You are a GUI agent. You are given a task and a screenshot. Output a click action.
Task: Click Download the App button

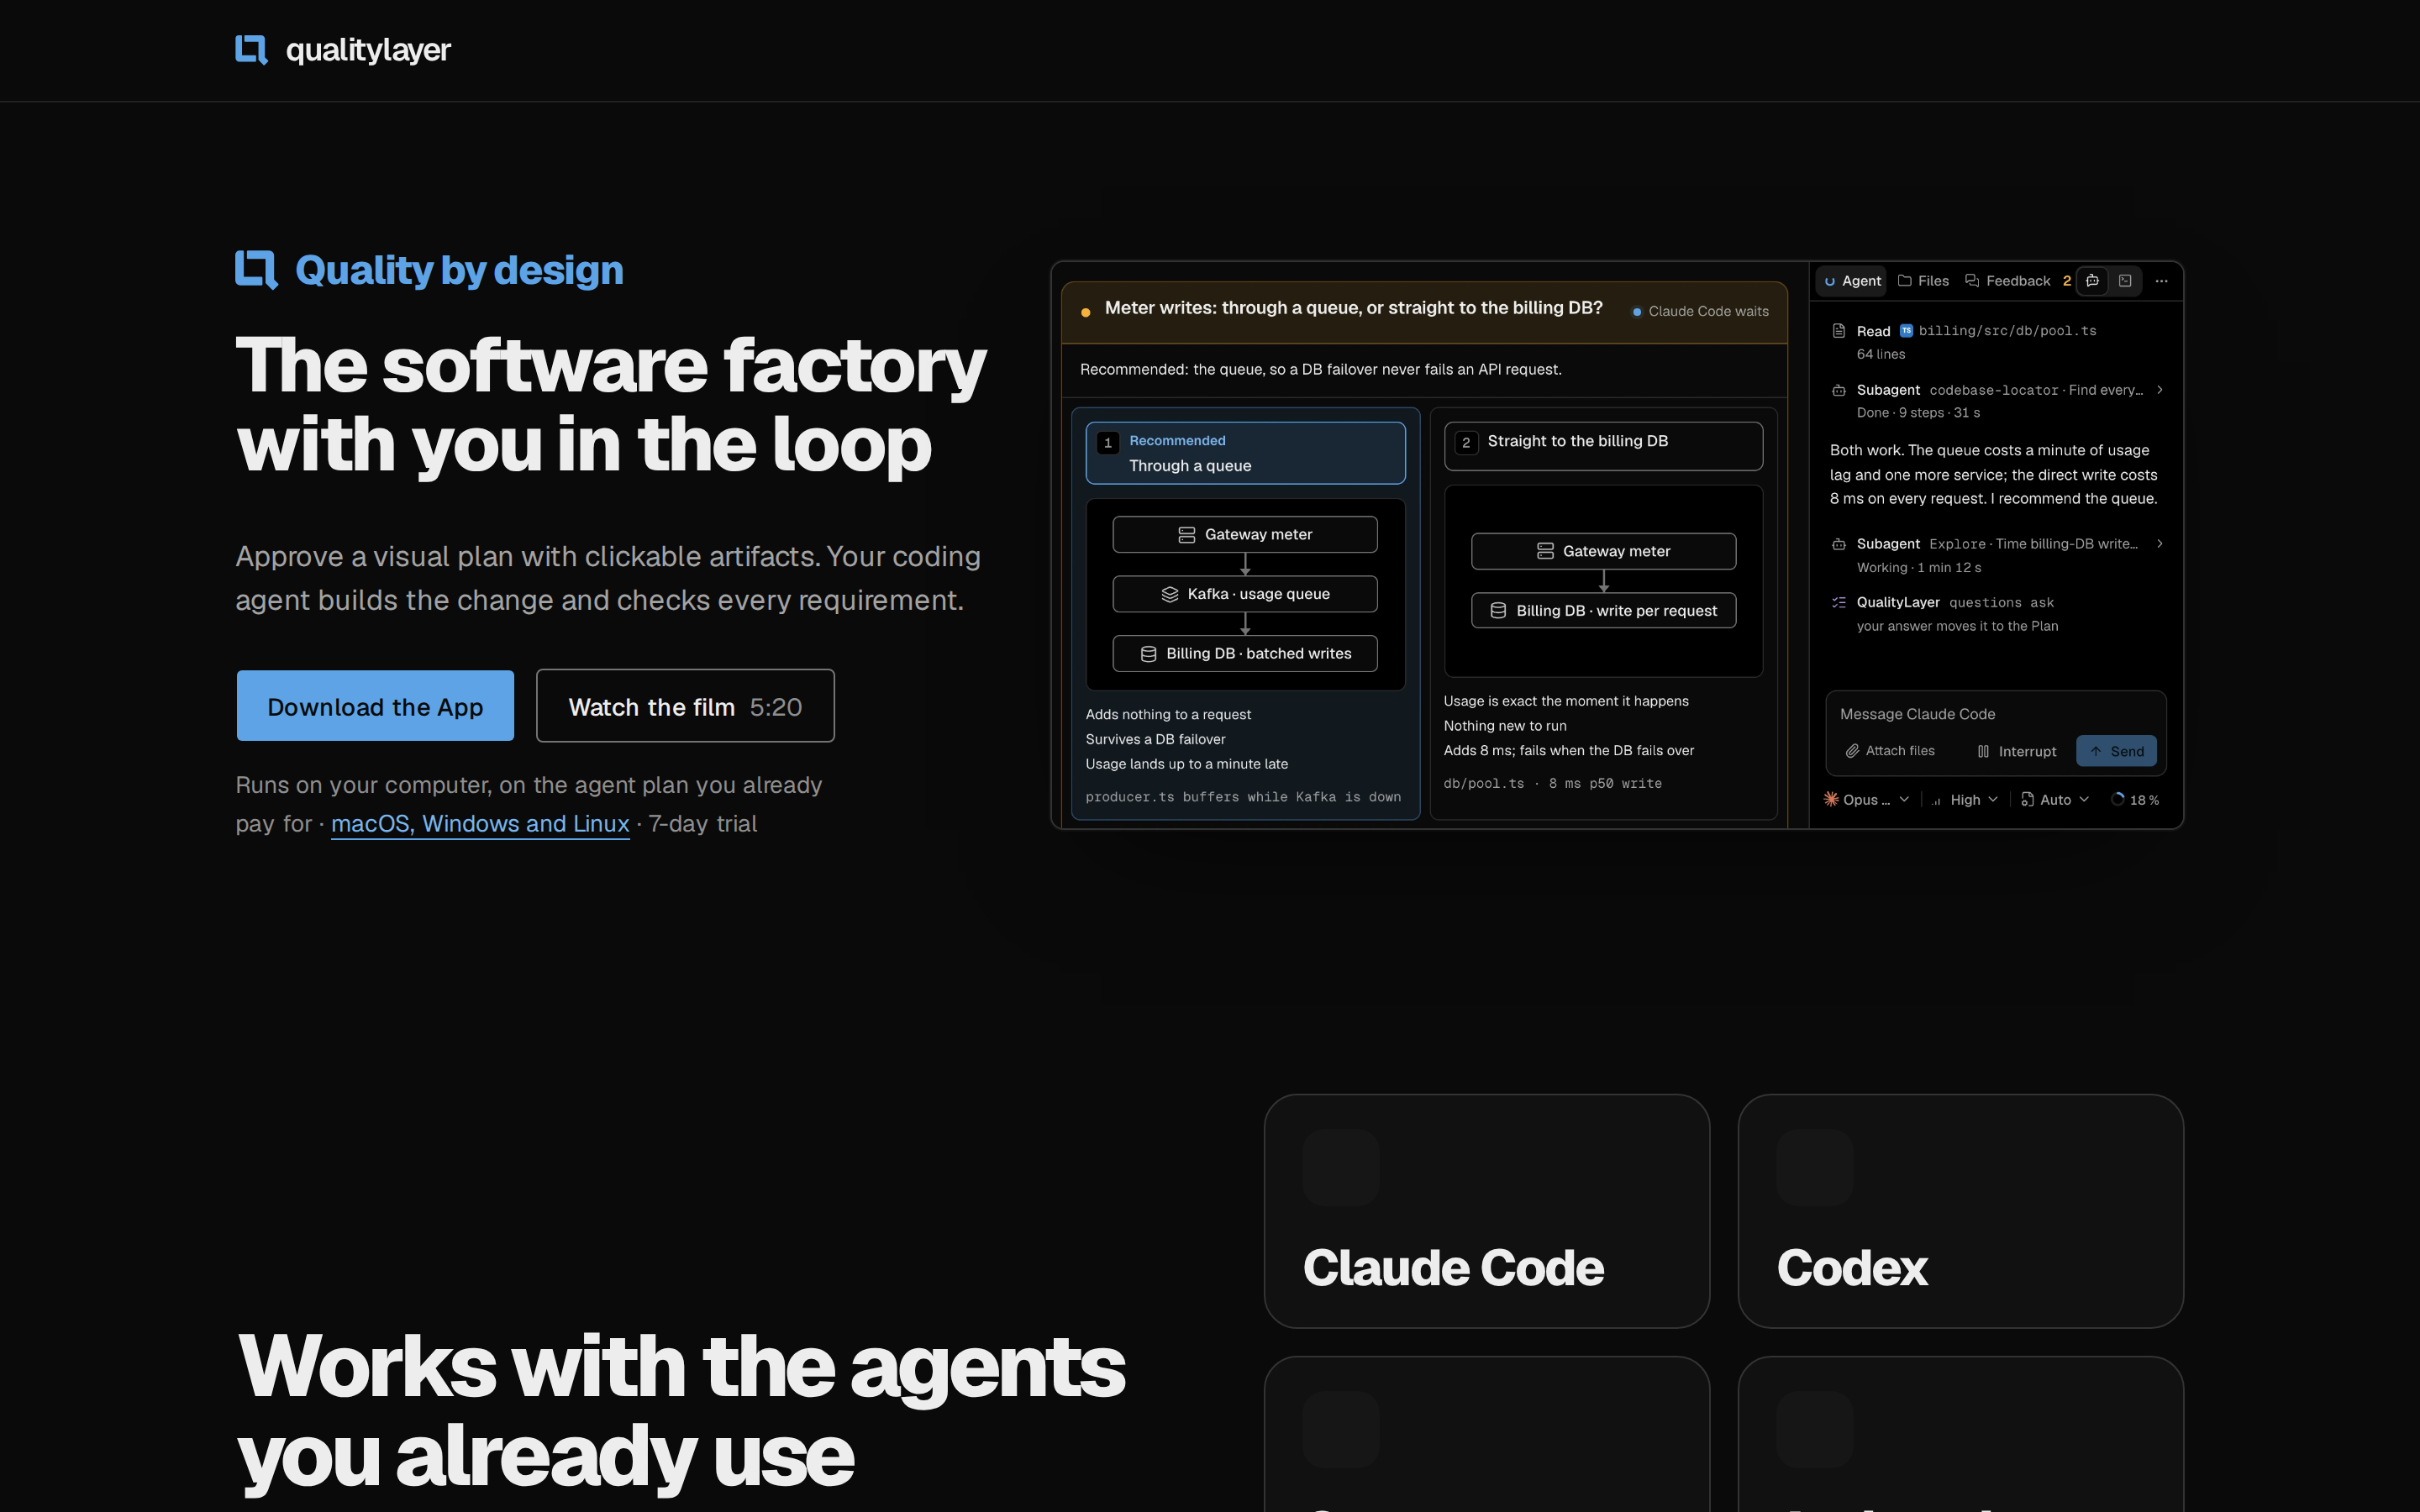(x=375, y=706)
